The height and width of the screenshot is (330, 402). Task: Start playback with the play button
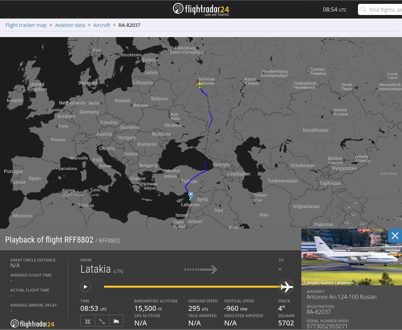click(86, 287)
